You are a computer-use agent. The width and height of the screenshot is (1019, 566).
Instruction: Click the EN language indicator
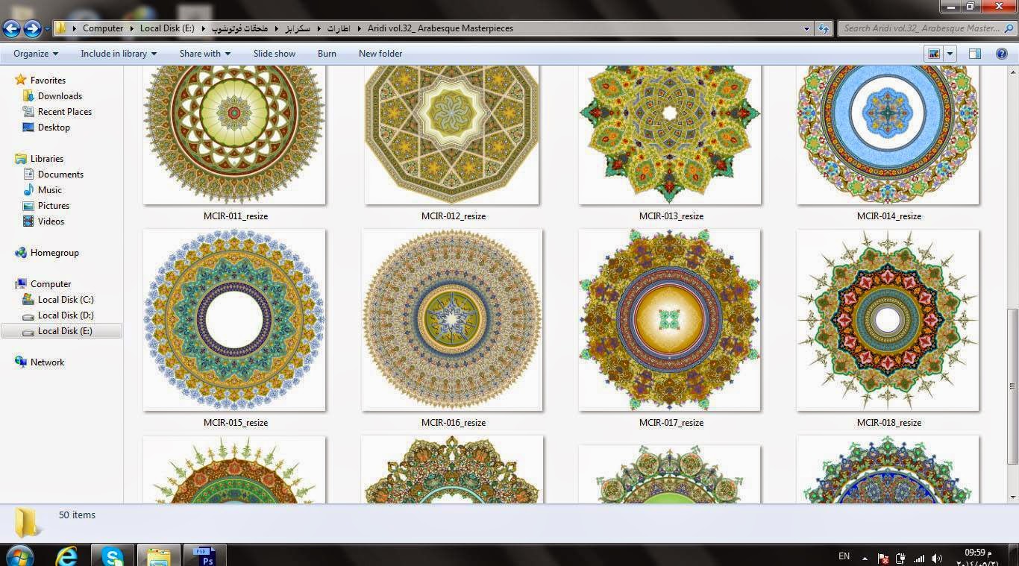coord(844,556)
